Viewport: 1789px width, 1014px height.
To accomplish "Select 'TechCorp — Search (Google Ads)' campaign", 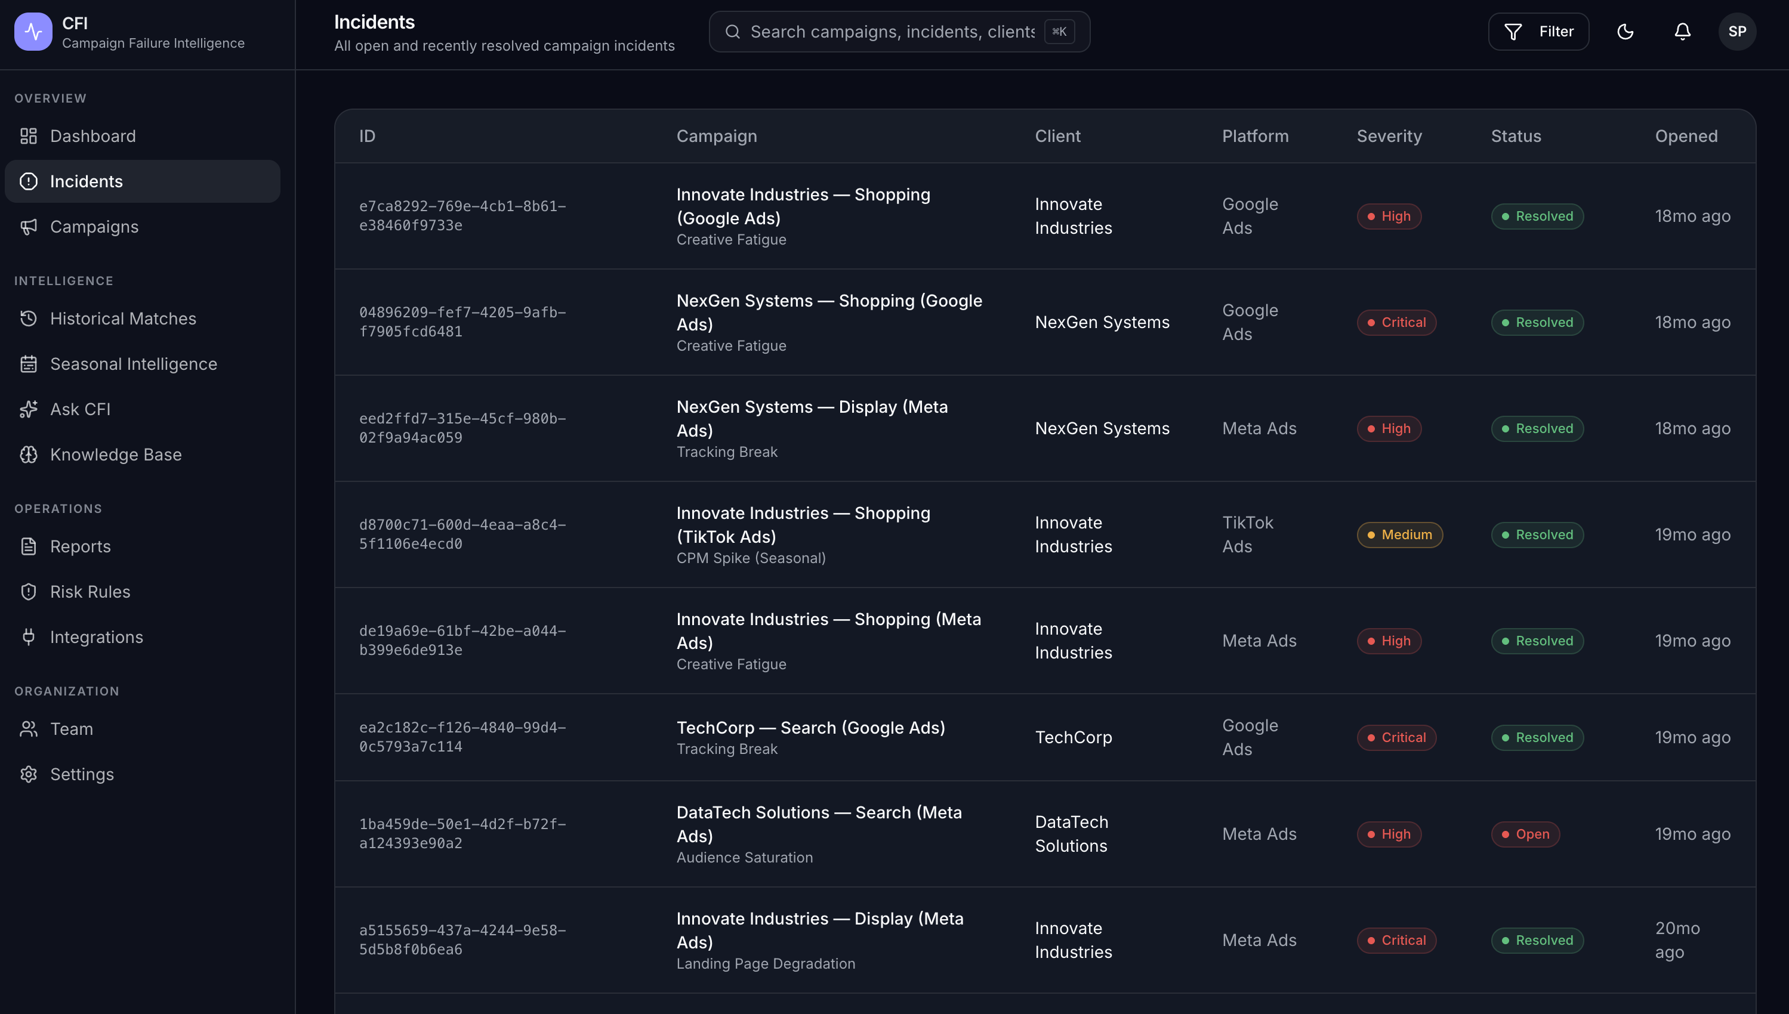I will (810, 727).
